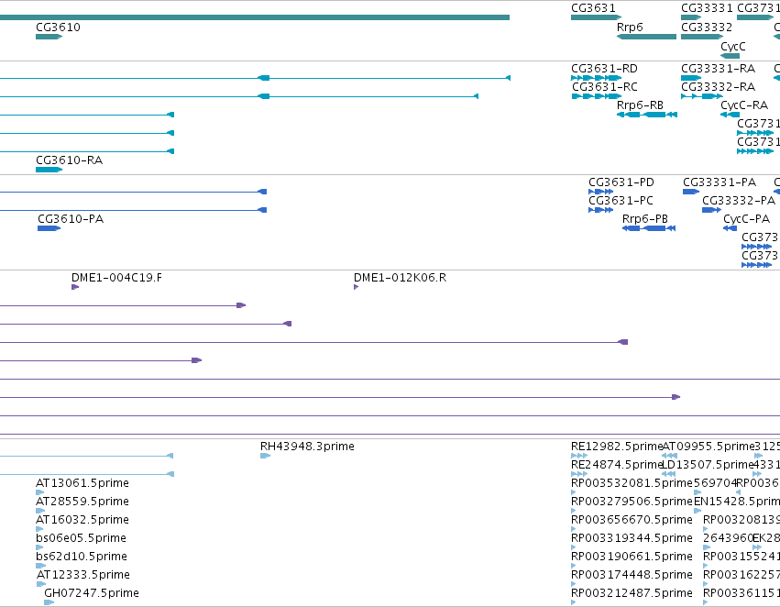Viewport: 780px width, 607px height.
Task: Open EST RP003532081.5prime
Action: [632, 483]
